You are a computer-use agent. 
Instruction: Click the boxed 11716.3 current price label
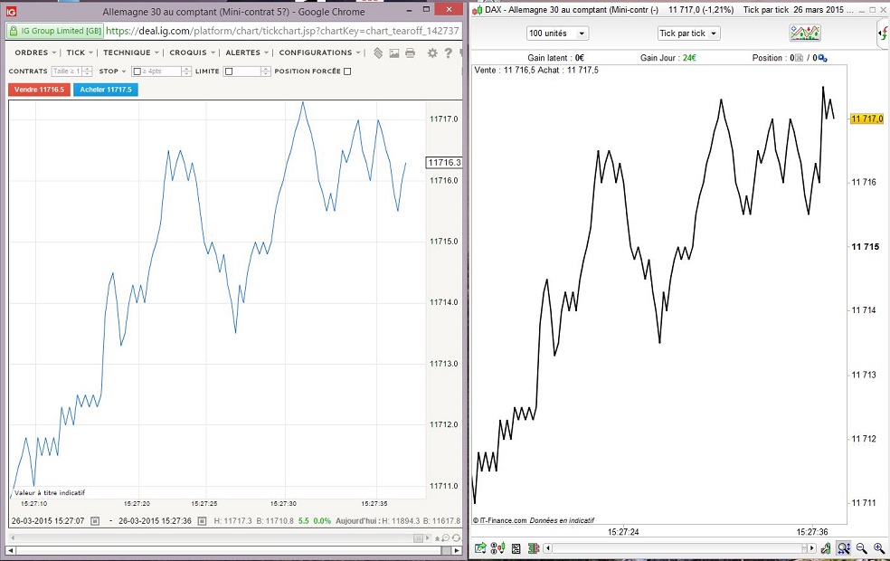tap(444, 162)
